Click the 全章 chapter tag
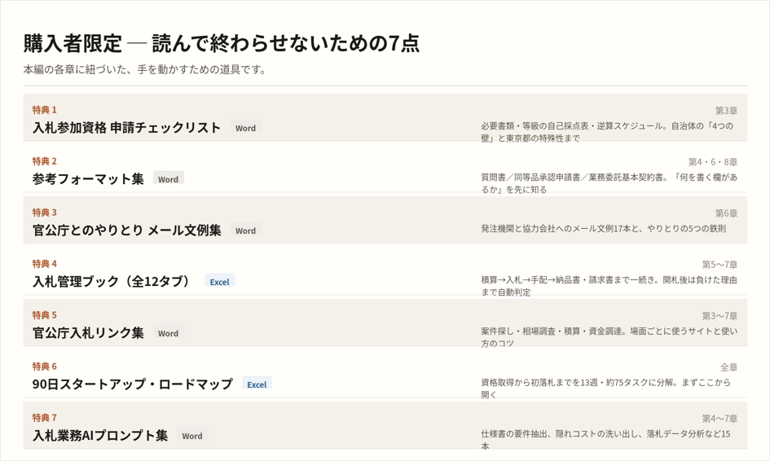Screen dimensions: 770x461 pyautogui.click(x=728, y=367)
